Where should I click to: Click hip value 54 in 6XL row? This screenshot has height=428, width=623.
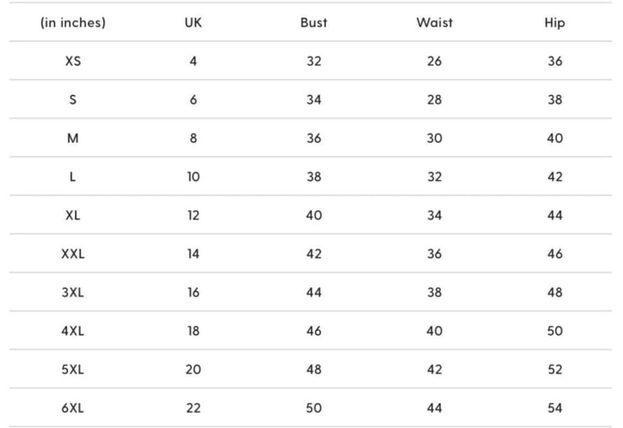click(555, 408)
